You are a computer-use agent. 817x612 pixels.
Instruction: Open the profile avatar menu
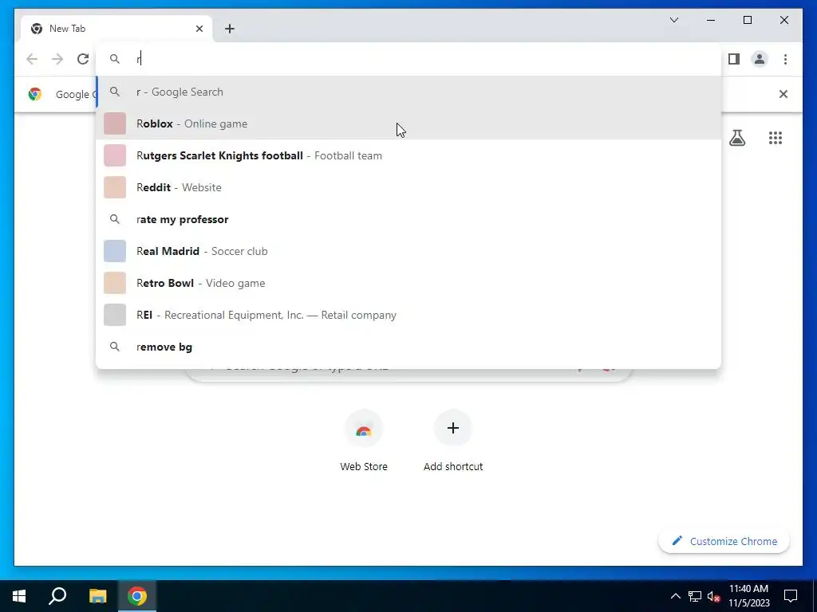point(760,59)
